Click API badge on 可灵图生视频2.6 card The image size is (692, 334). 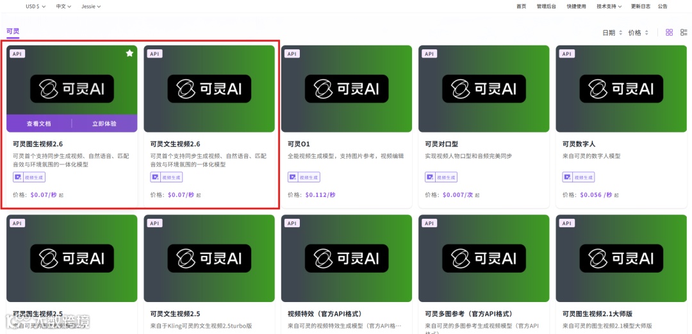tap(17, 54)
